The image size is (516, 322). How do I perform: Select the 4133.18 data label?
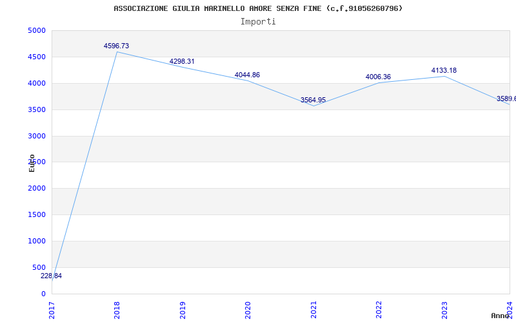444,70
